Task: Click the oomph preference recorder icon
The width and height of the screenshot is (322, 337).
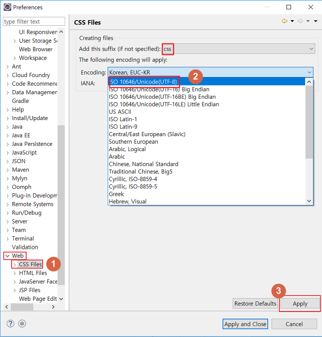Action: [22, 323]
